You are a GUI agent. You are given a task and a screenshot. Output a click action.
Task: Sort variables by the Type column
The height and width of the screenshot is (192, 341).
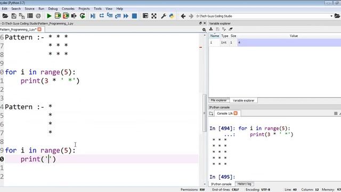coord(225,36)
